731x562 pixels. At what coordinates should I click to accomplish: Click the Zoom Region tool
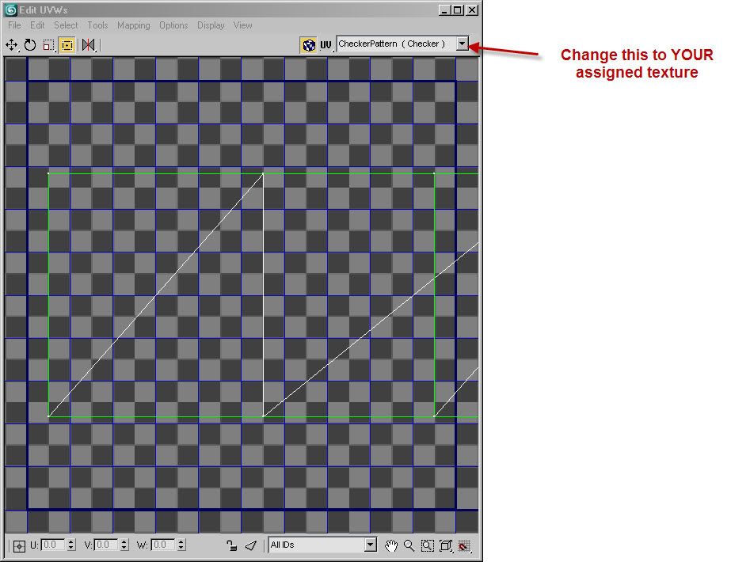pos(428,545)
